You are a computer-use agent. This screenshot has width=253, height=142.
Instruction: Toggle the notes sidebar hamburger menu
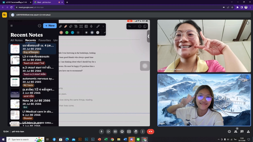(11, 26)
